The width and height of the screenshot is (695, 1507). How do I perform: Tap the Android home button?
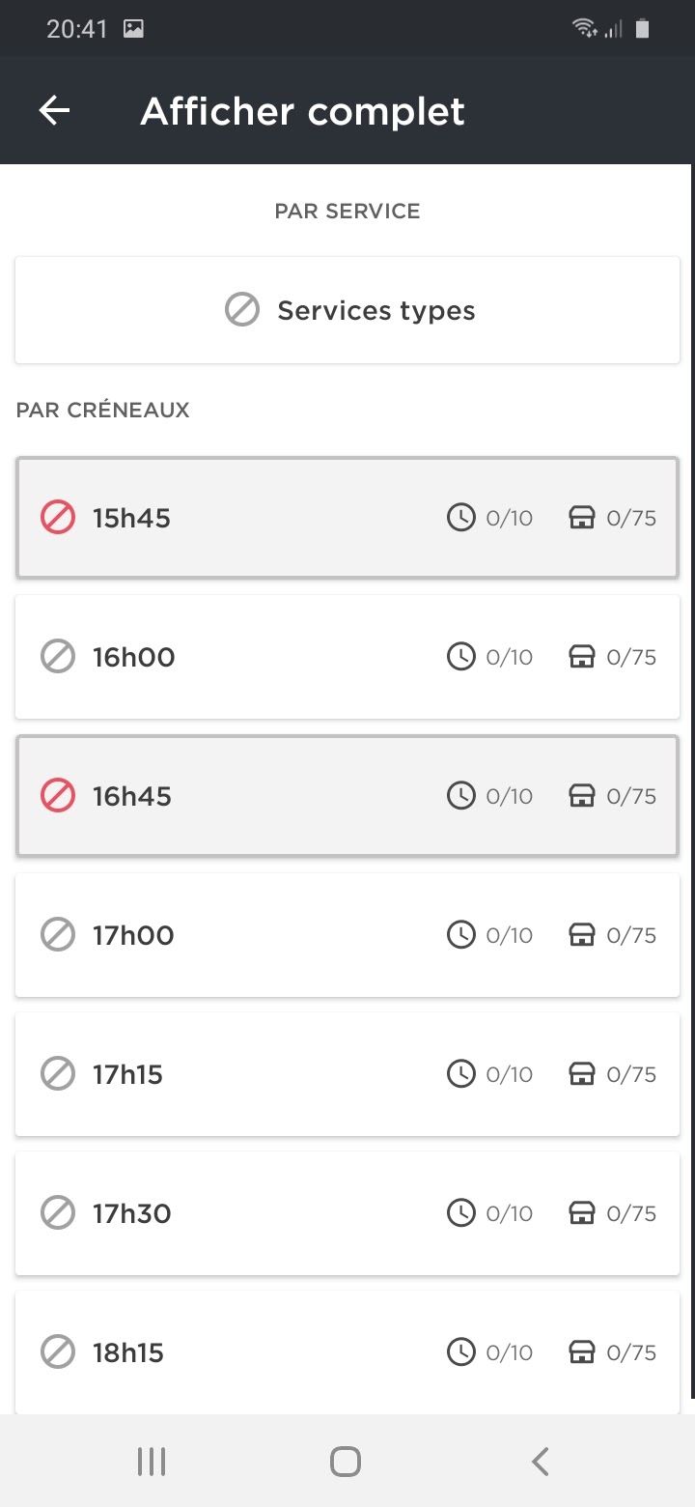[x=346, y=1462]
